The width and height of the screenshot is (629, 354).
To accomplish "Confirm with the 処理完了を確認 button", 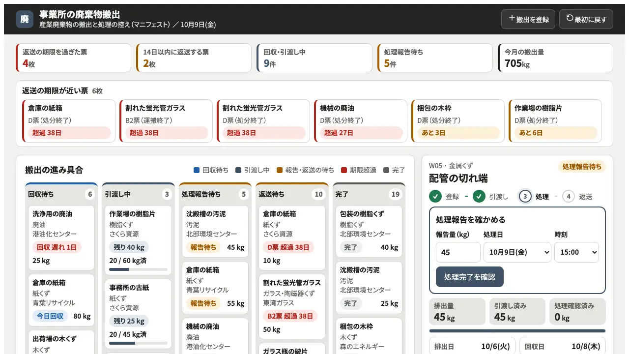I will (470, 277).
